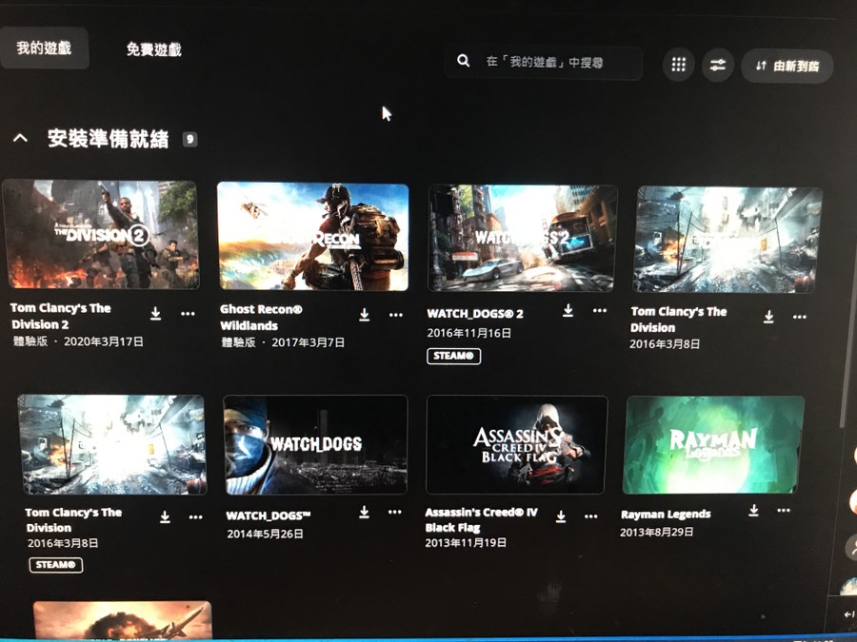Screen dimensions: 857x642
Task: Download WATCH_DOGS from 2014
Action: (x=365, y=512)
